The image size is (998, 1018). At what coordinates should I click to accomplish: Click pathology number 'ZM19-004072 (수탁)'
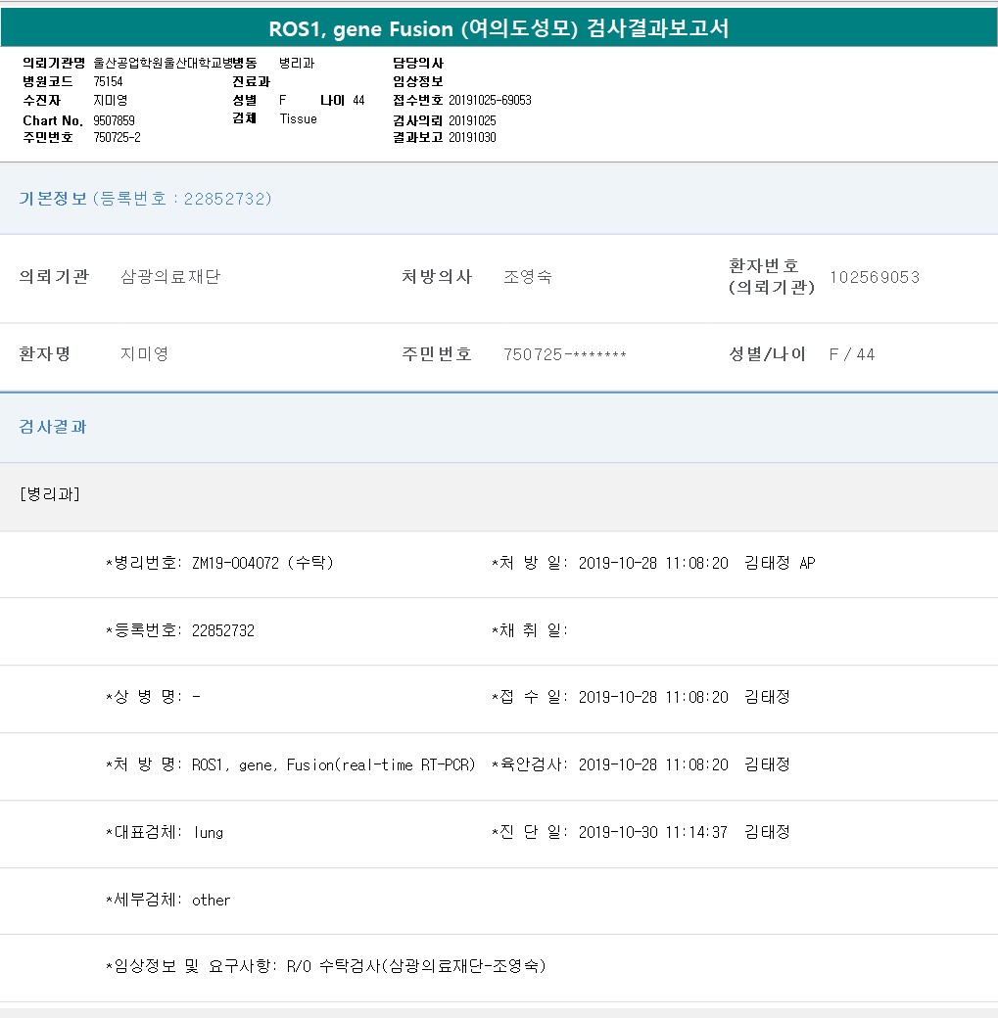[262, 563]
